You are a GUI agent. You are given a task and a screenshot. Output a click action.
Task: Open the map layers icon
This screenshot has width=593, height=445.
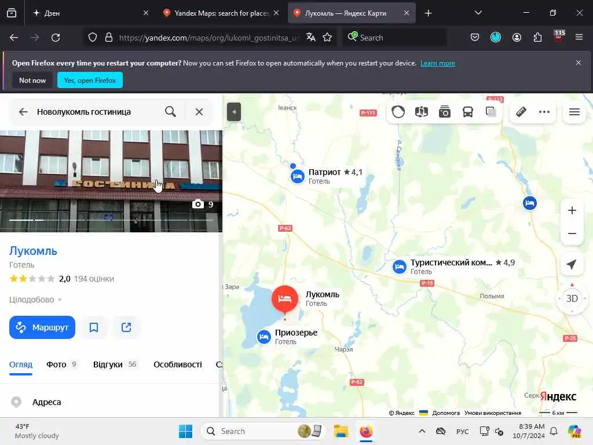click(490, 112)
